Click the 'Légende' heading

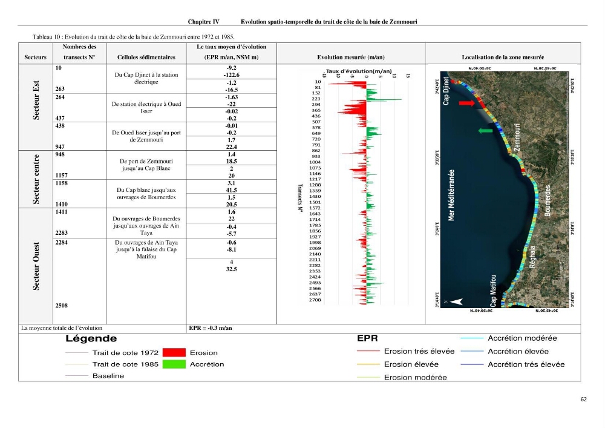tap(91, 338)
